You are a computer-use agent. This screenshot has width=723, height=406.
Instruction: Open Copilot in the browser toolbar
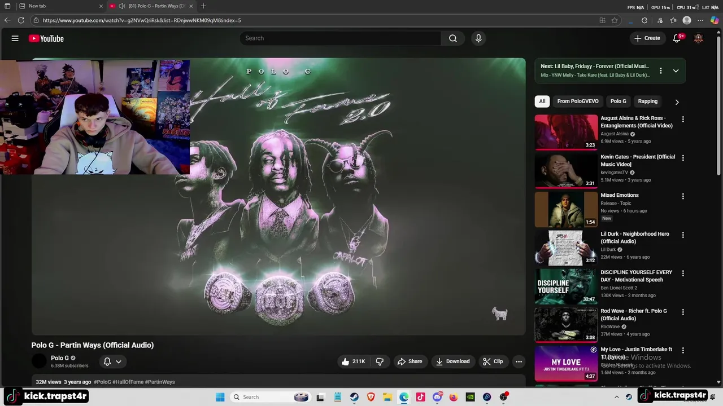tap(714, 20)
